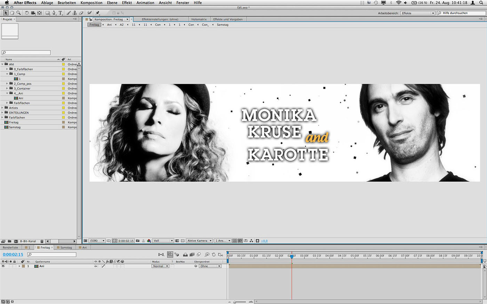Toggle visibility eye of Ani layer

point(3,266)
